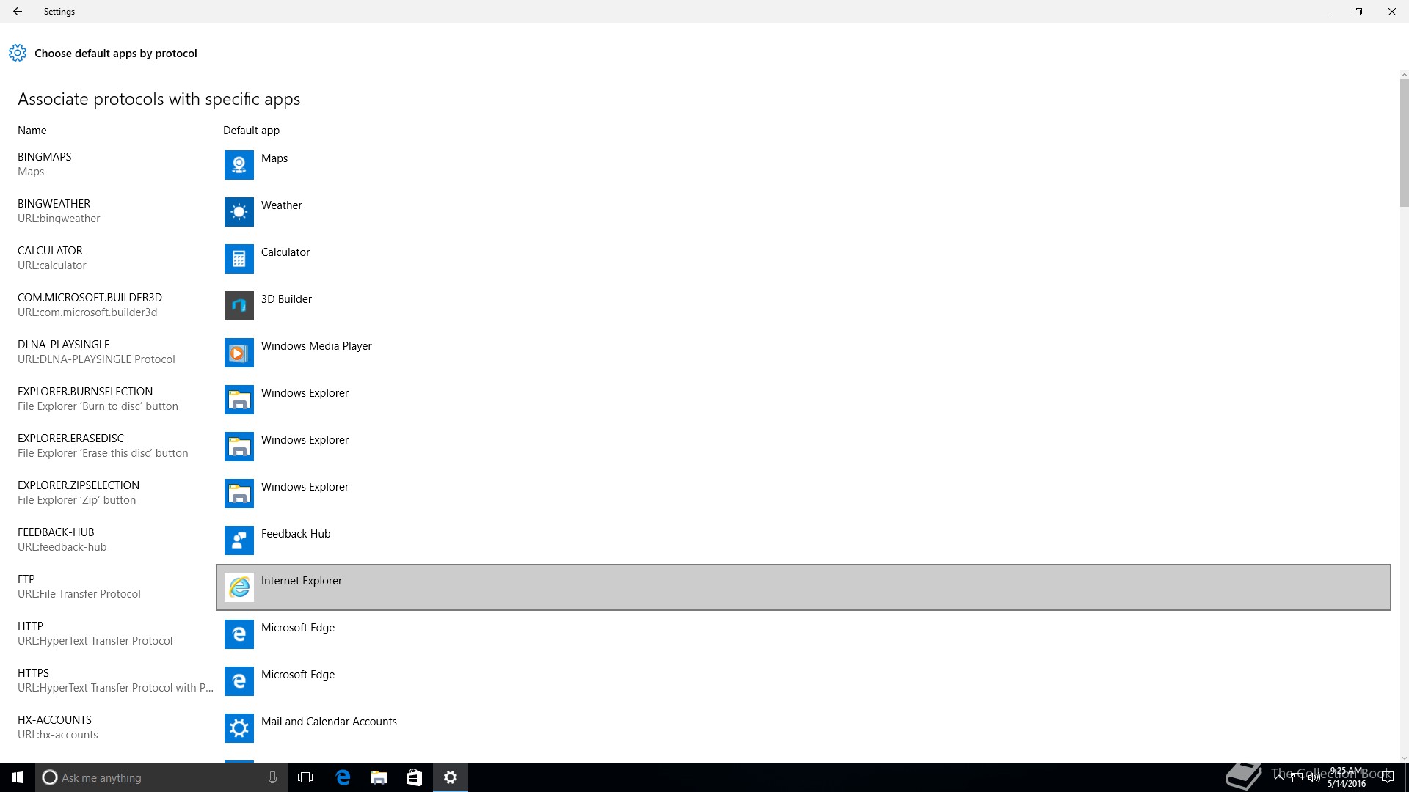Select the BINGMAPS protocol name
Screen dimensions: 1409x792
[45, 157]
